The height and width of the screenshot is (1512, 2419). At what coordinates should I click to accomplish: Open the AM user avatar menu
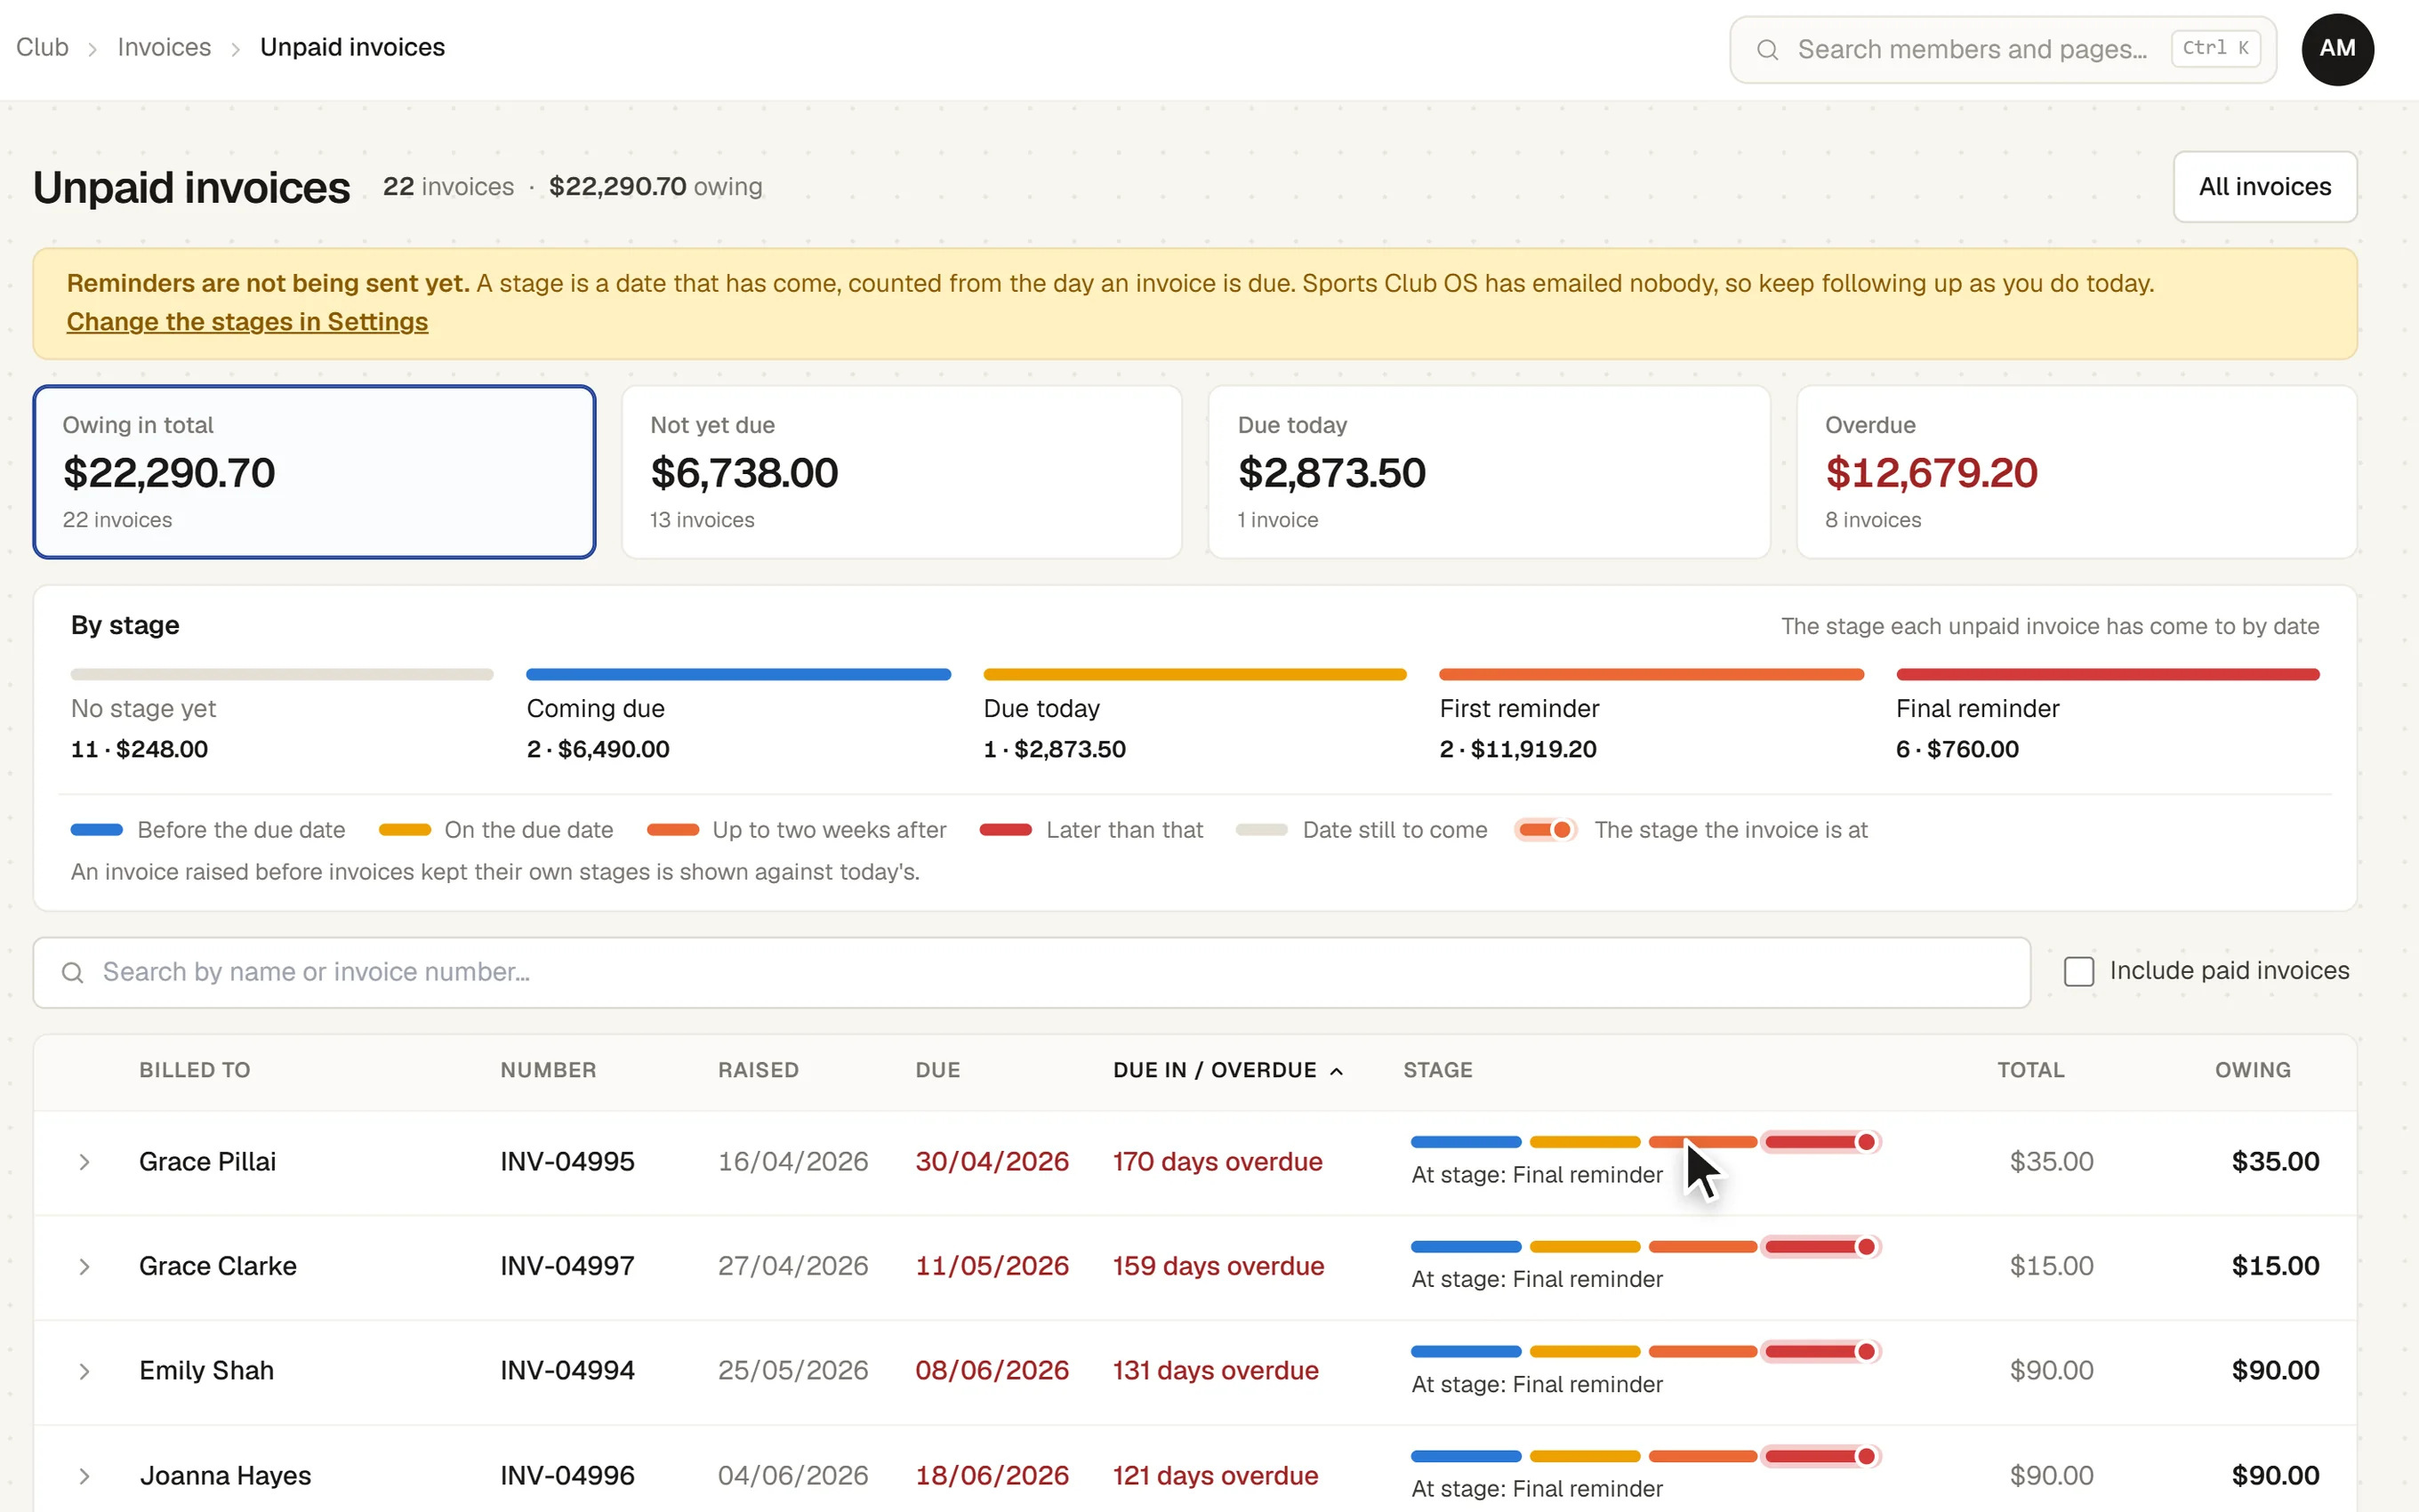pos(2337,49)
